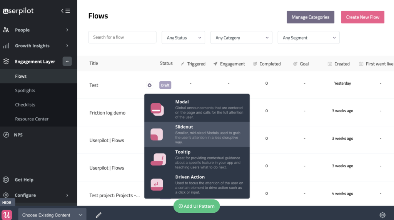Click the Create New Flow button
Viewport: 394px width, 220px height.
(362, 17)
